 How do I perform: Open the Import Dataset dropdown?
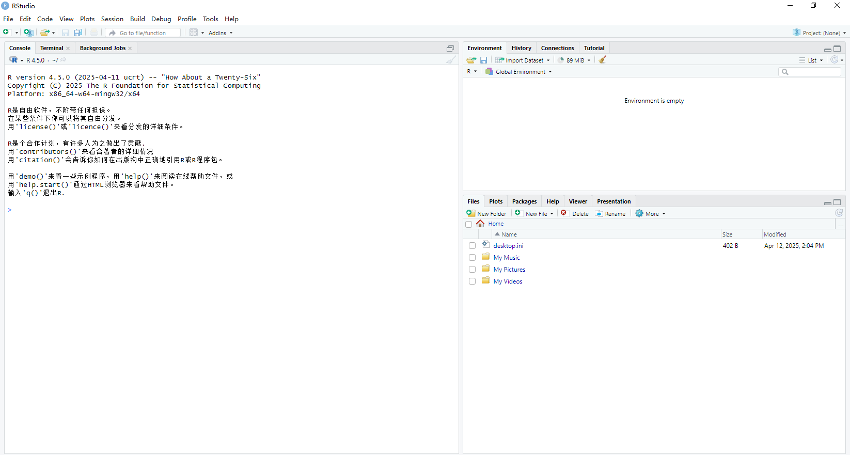coord(523,60)
